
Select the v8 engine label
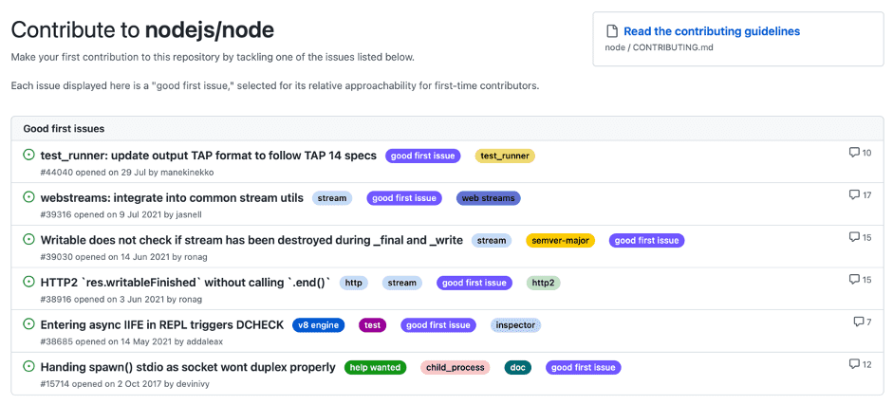tap(317, 325)
